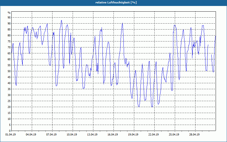The image size is (227, 142).
Task: Select the 30 y-axis label
Action: click(x=9, y=95)
